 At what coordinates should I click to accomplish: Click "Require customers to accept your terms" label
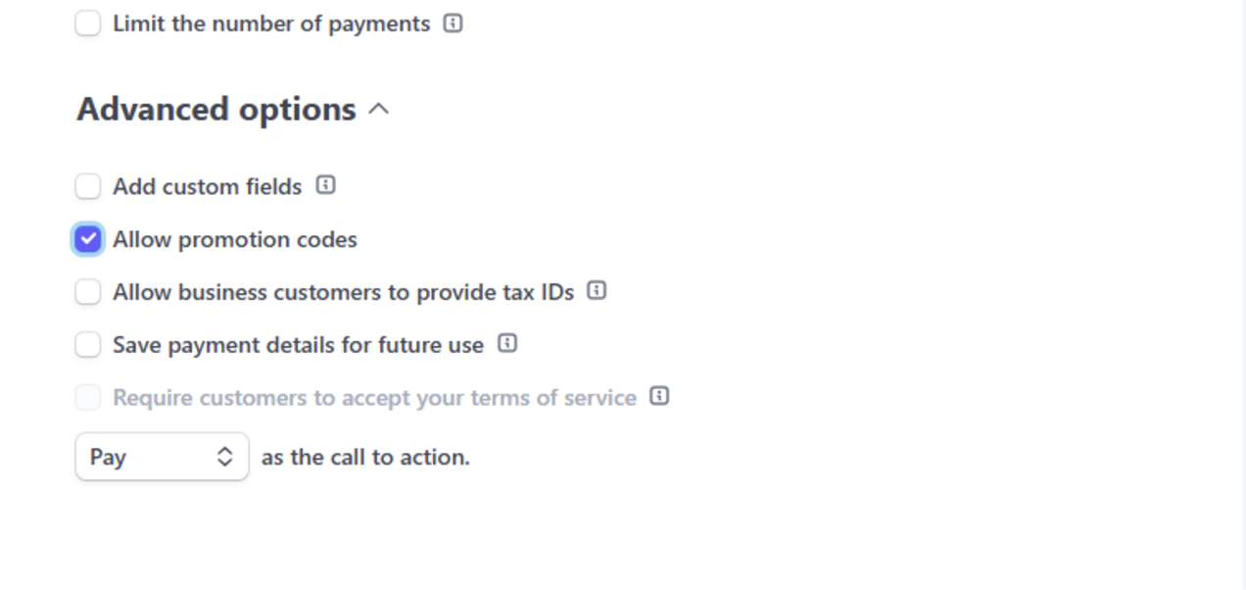pos(374,398)
